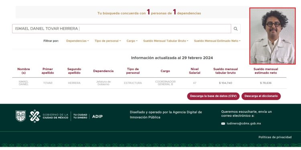Click Sueldo mensual estimado neto header
This screenshot has width=301, height=150.
266,71
